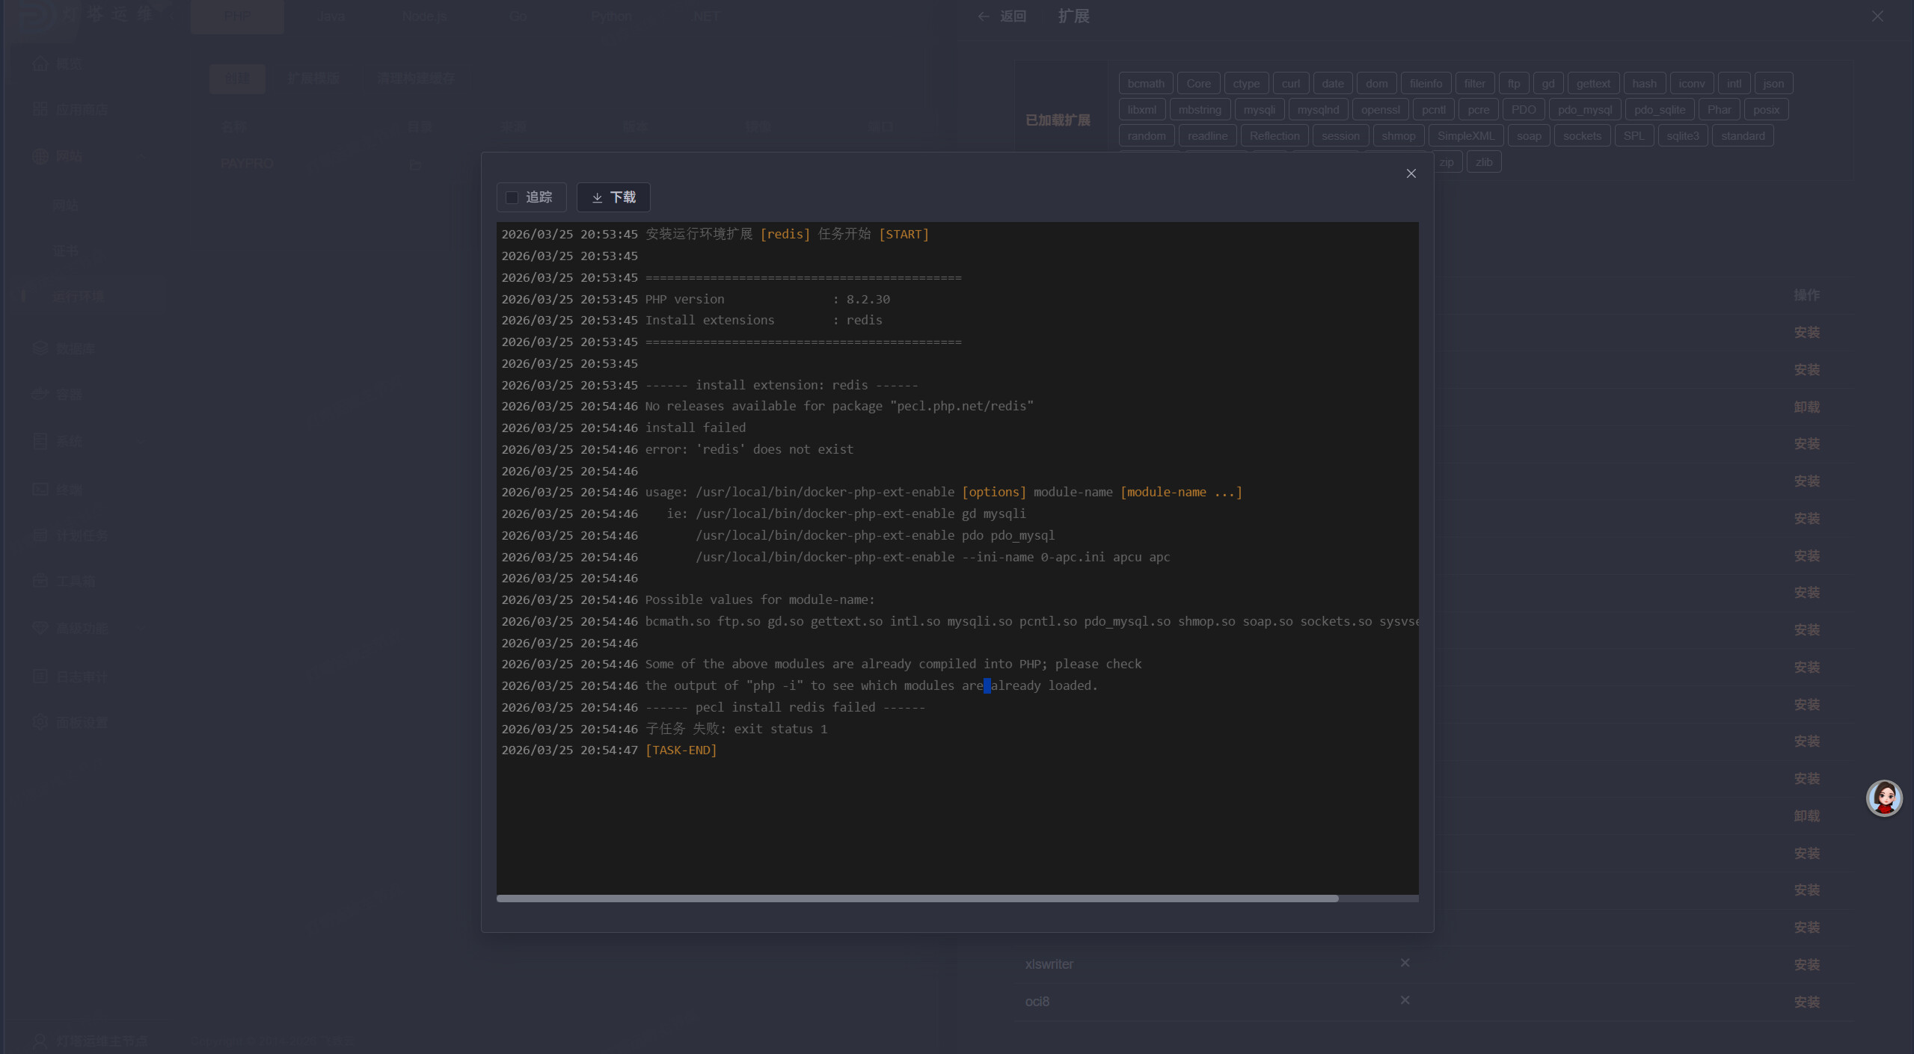Click 安装 link for oci8
This screenshot has width=1914, height=1054.
[1806, 1002]
